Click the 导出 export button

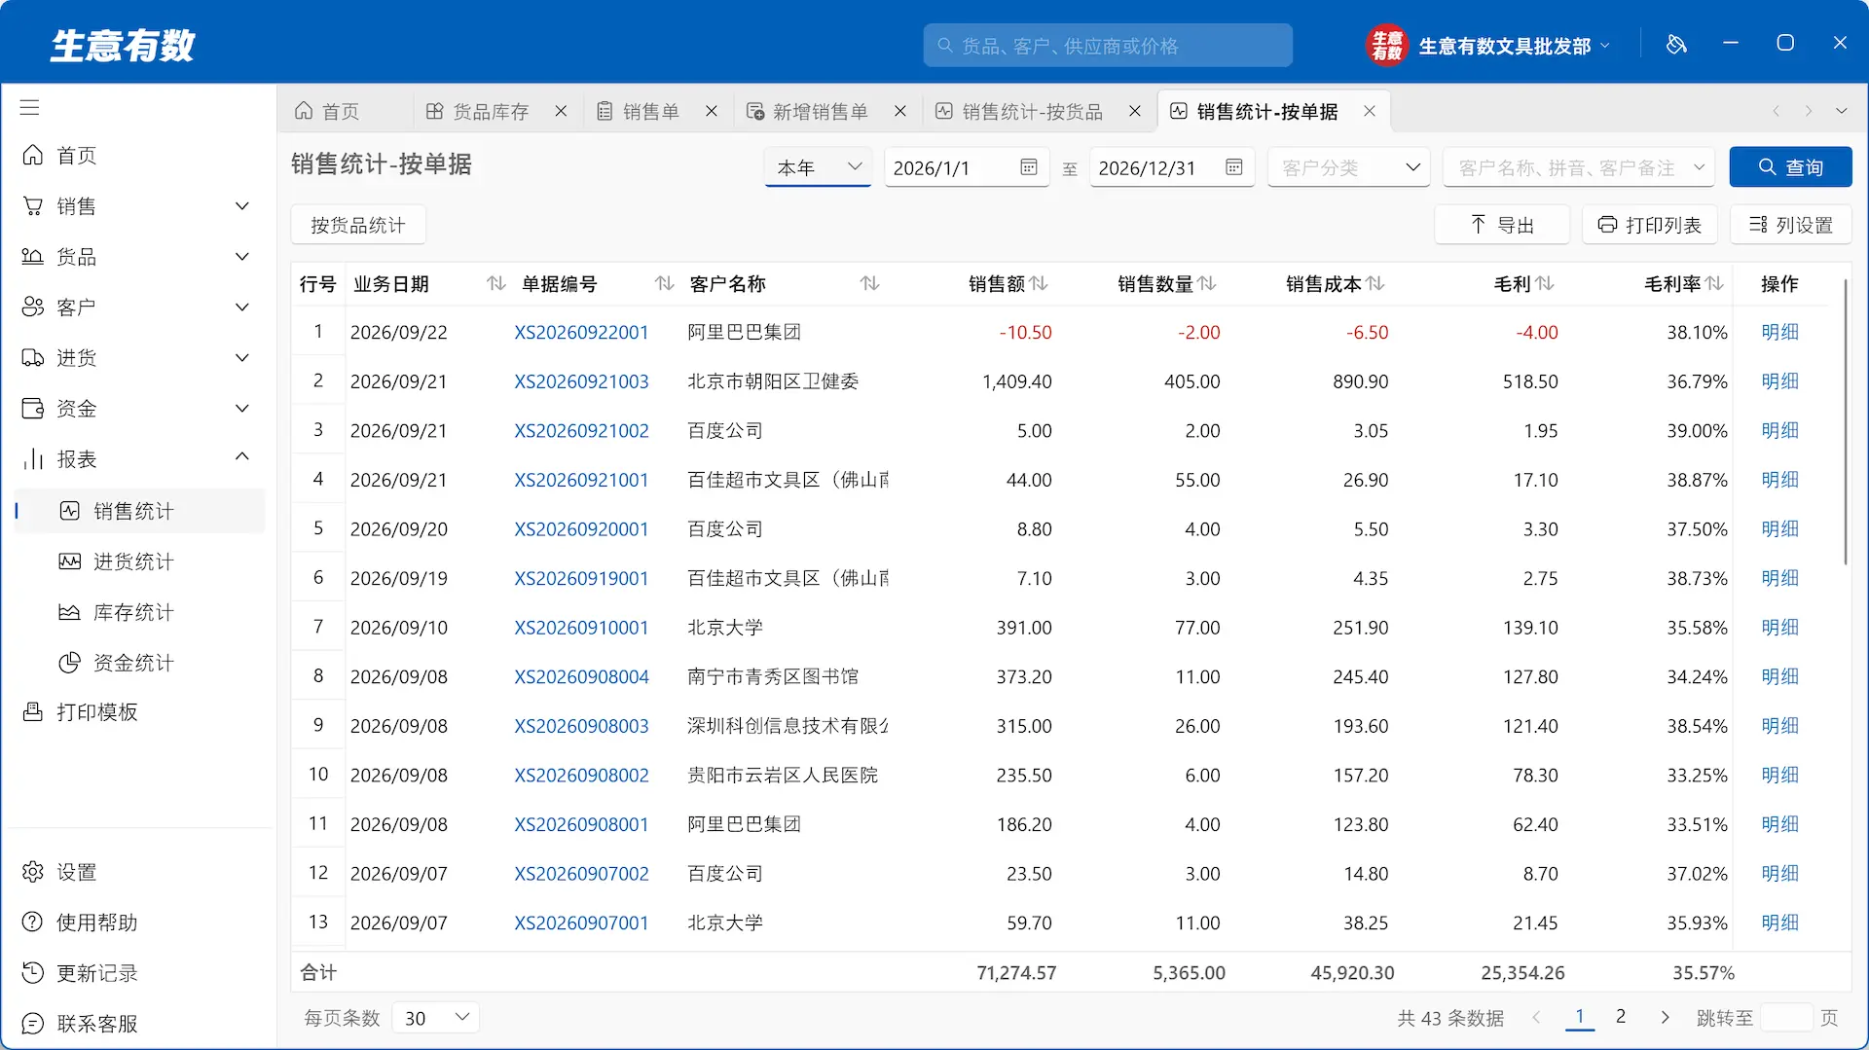tap(1501, 225)
